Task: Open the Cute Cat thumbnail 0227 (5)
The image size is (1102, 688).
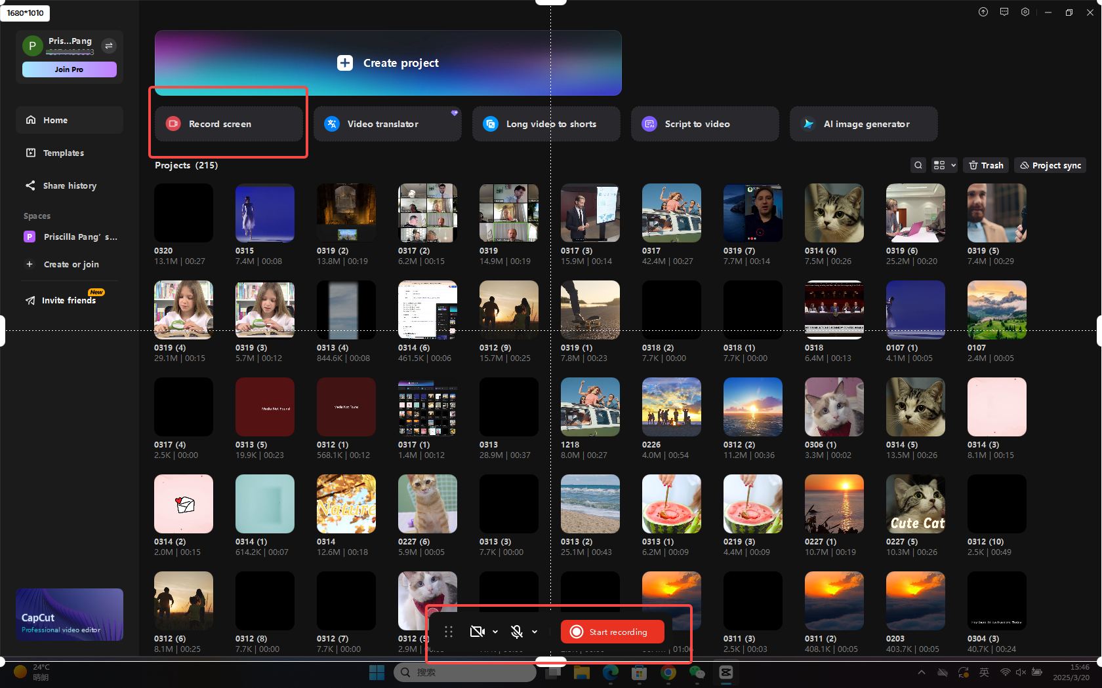Action: pos(916,504)
